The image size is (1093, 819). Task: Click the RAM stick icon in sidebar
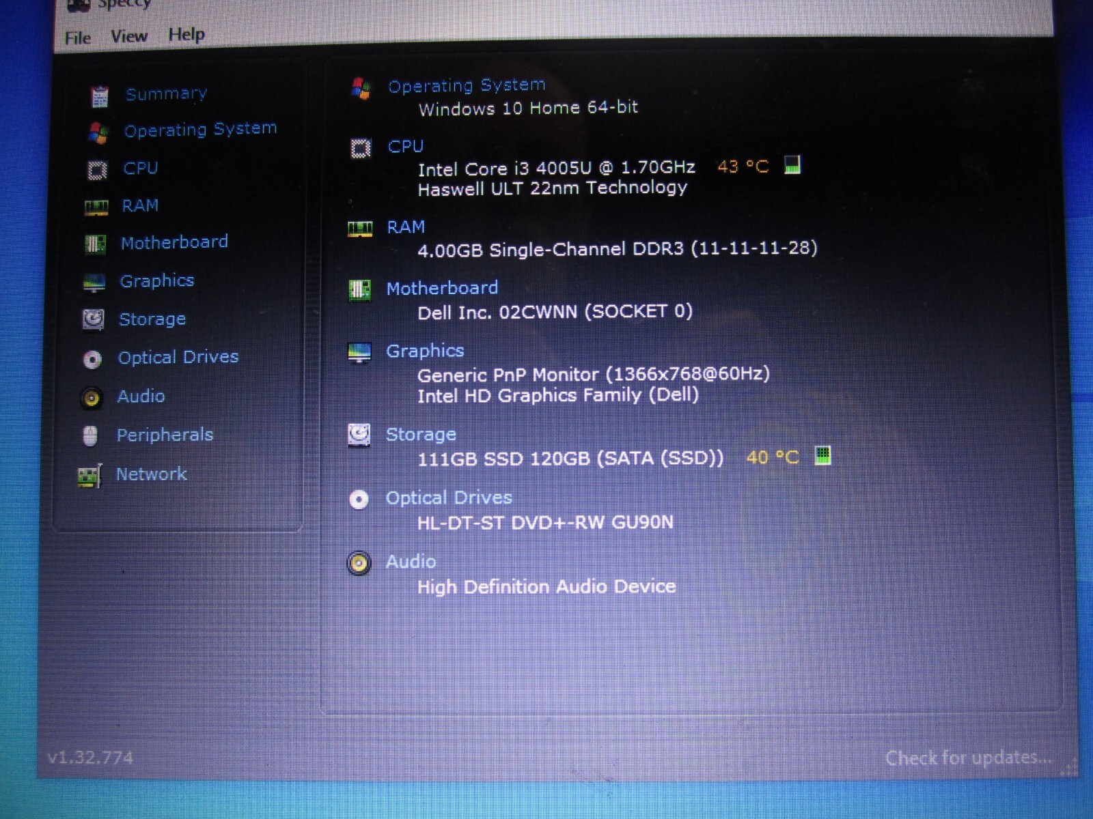coord(96,207)
